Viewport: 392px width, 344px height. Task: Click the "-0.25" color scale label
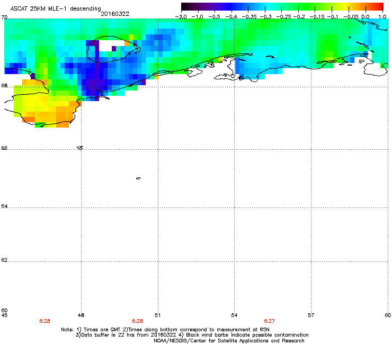(284, 17)
